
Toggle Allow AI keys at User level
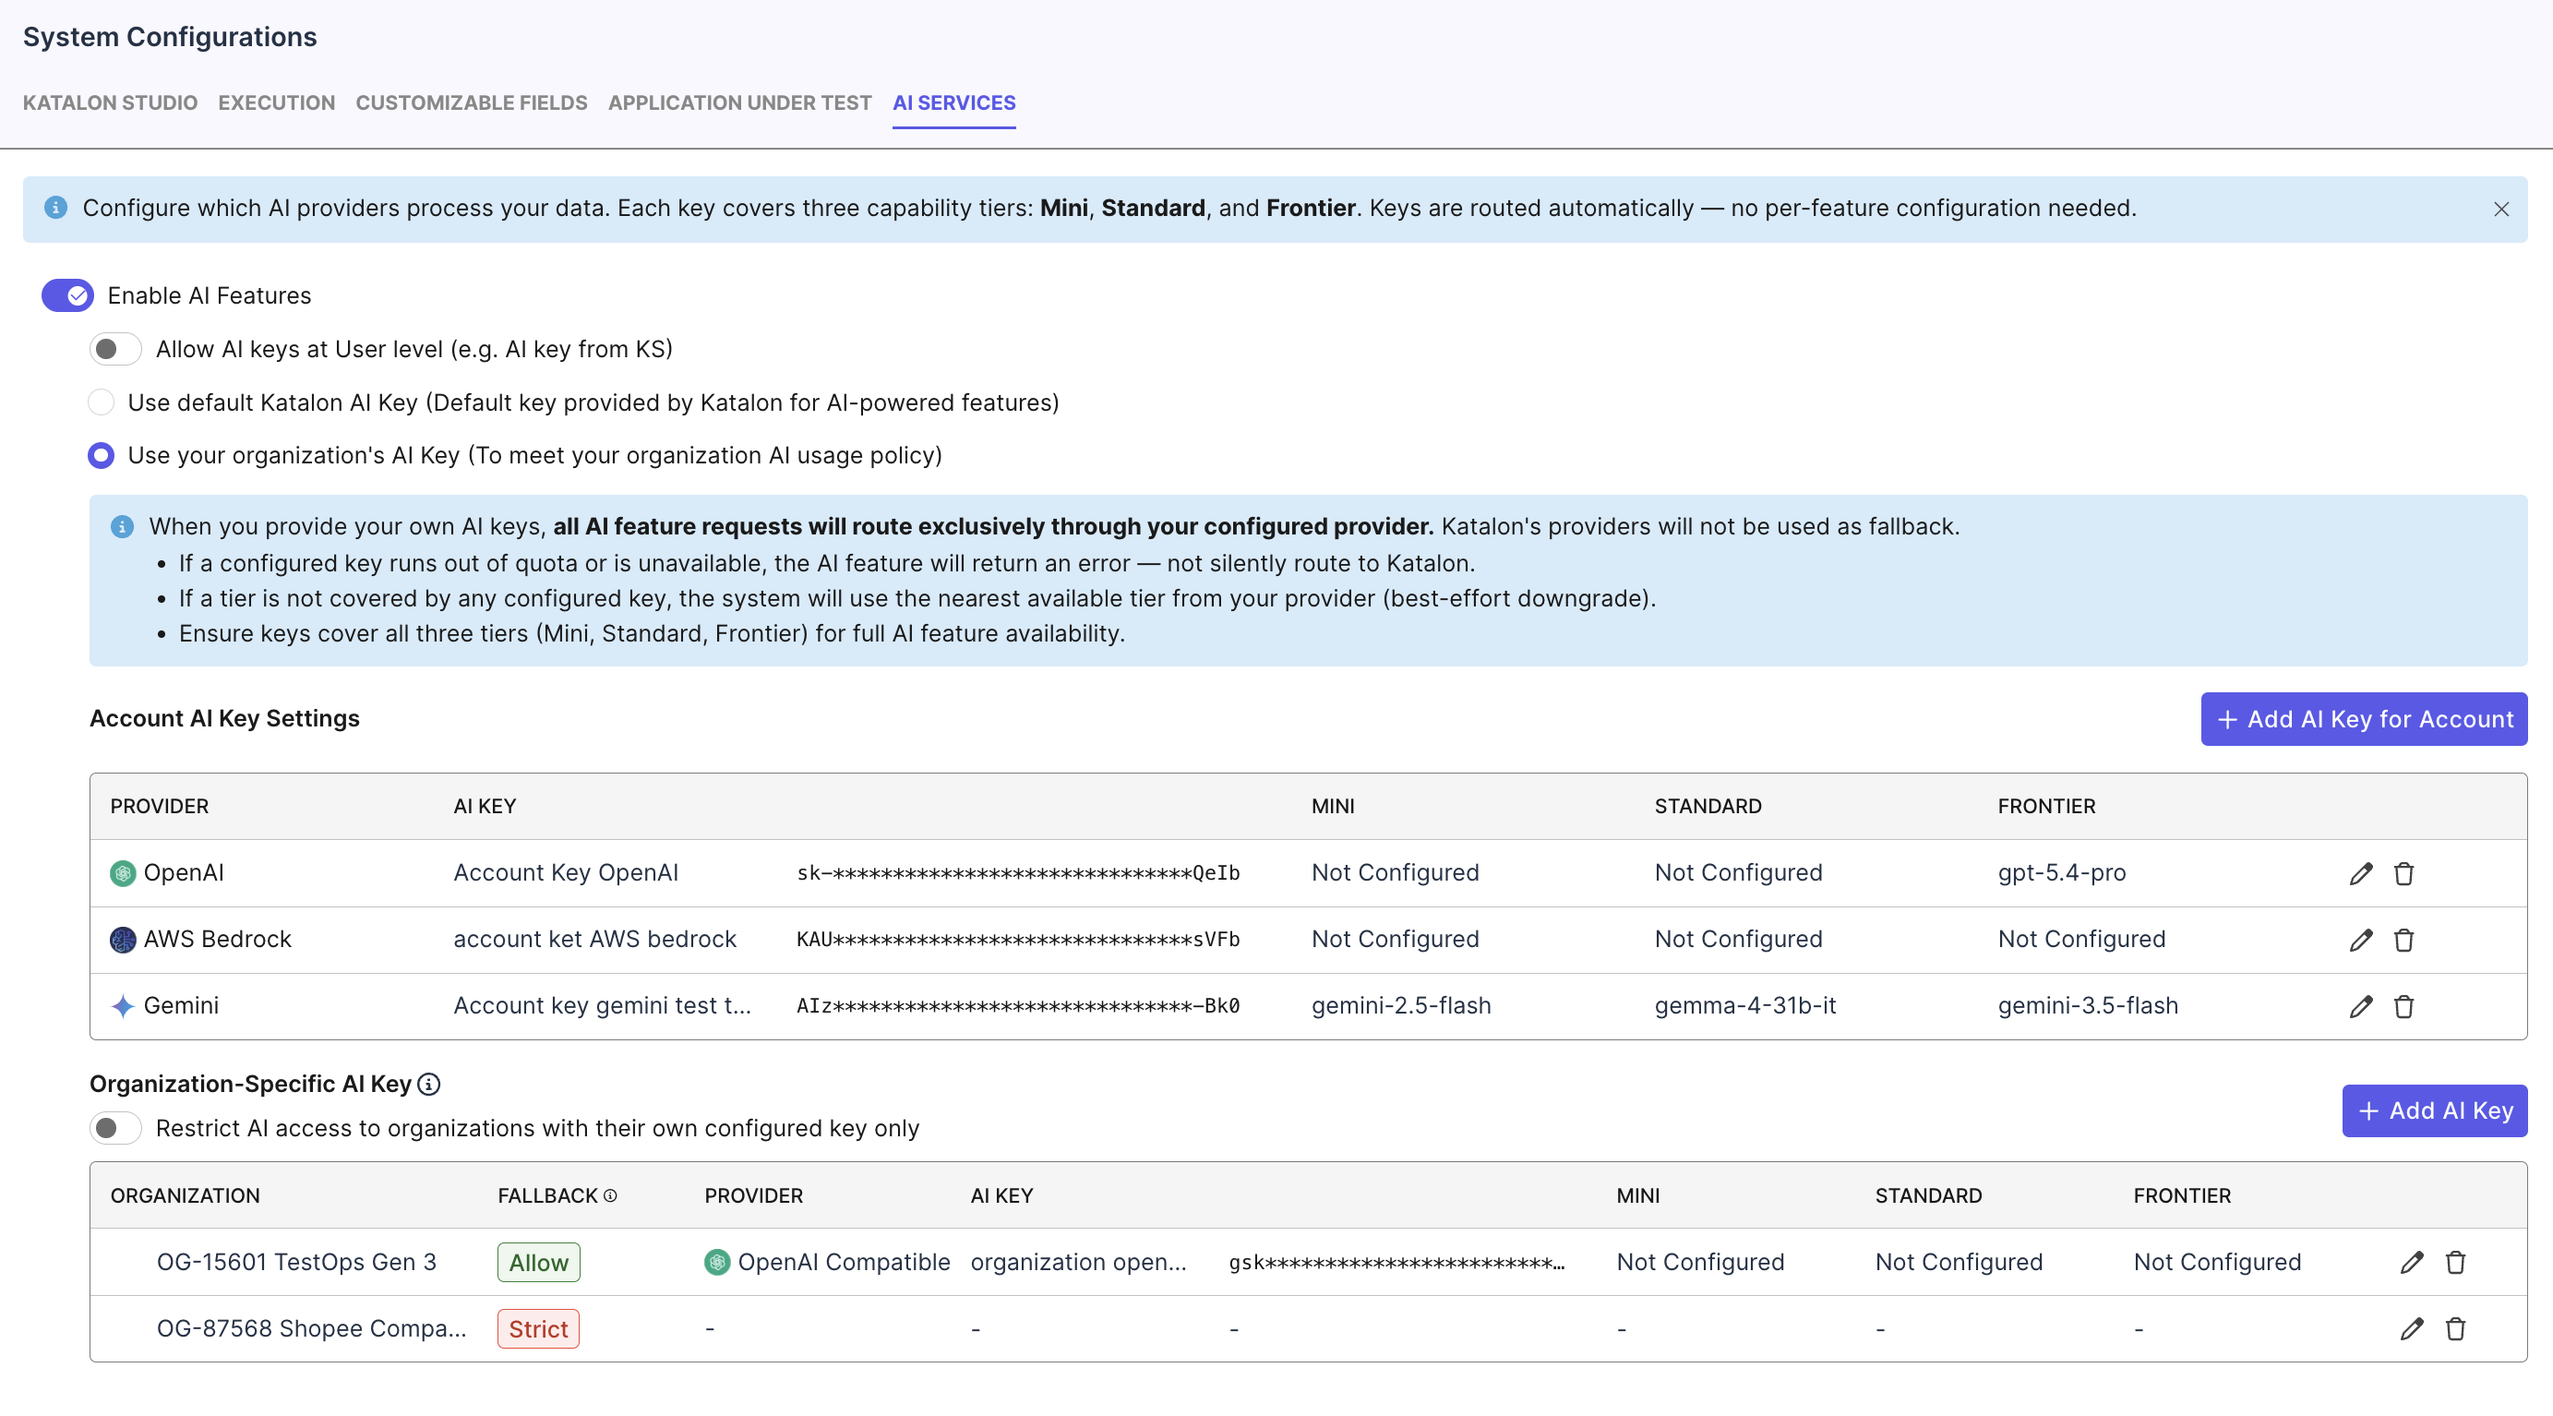coord(116,349)
